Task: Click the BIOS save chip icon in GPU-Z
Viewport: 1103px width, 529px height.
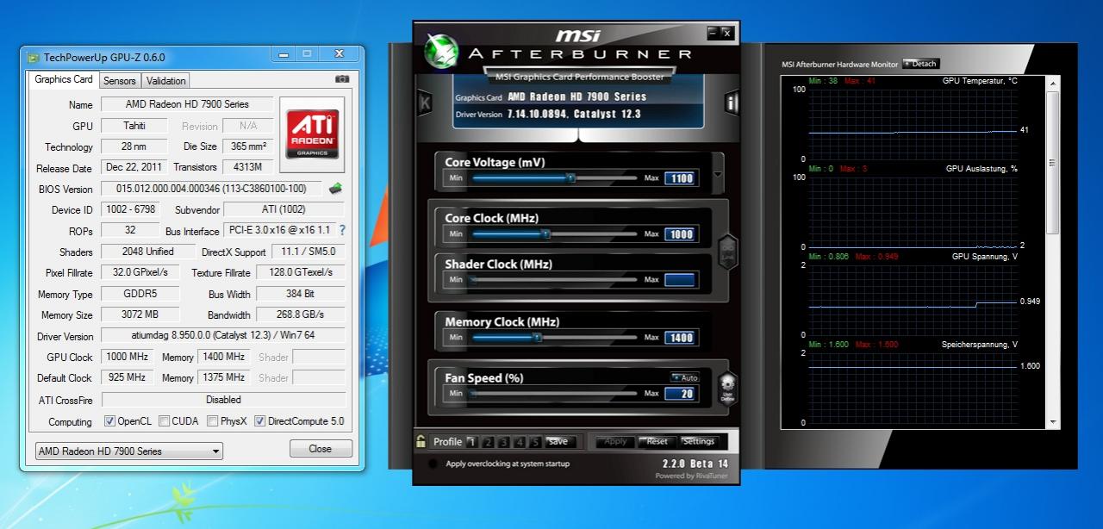Action: 336,188
